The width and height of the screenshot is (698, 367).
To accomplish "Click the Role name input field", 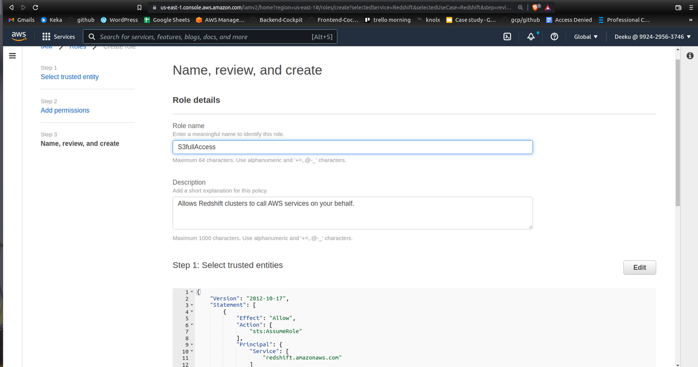I will pos(352,147).
